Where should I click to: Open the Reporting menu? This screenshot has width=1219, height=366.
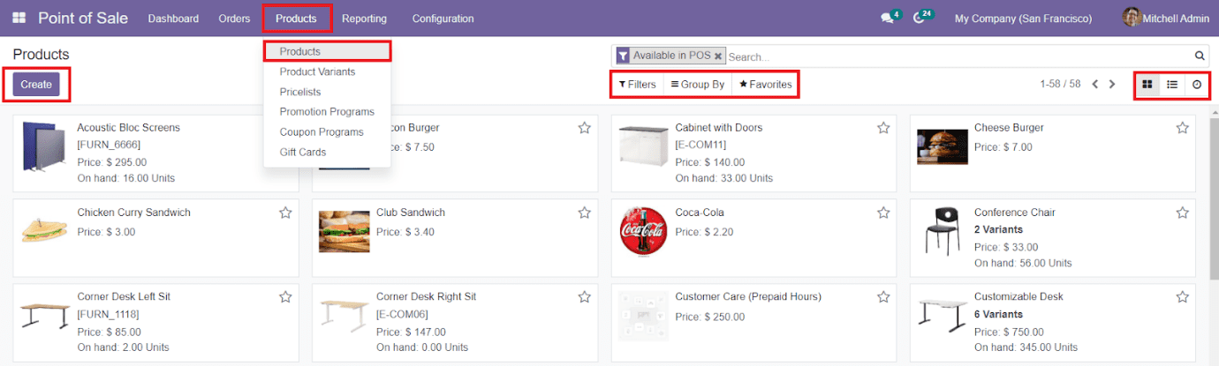364,19
